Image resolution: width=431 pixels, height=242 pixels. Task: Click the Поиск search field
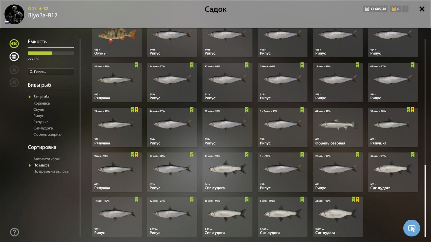(51, 72)
